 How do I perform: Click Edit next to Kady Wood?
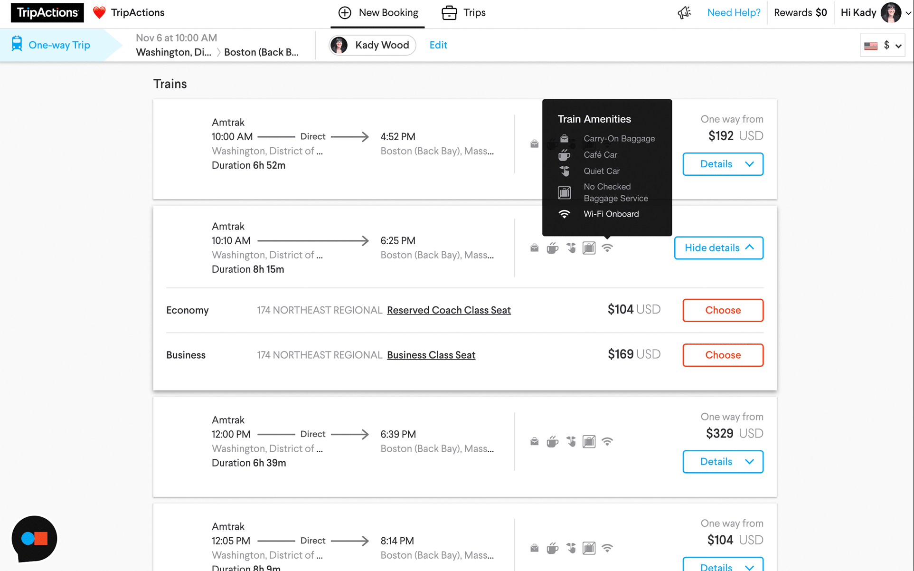click(x=438, y=45)
